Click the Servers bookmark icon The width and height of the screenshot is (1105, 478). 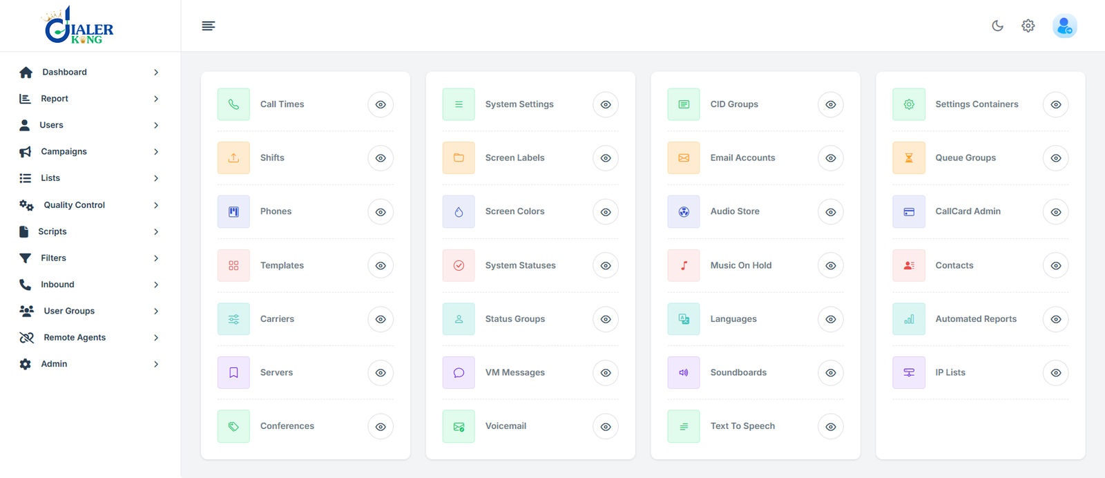[233, 372]
